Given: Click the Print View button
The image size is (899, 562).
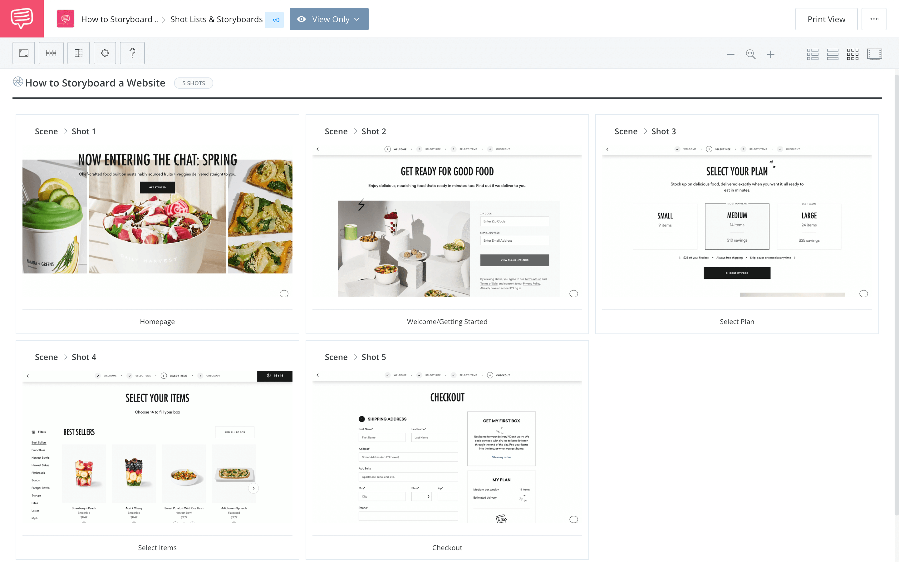Looking at the screenshot, I should pyautogui.click(x=826, y=19).
